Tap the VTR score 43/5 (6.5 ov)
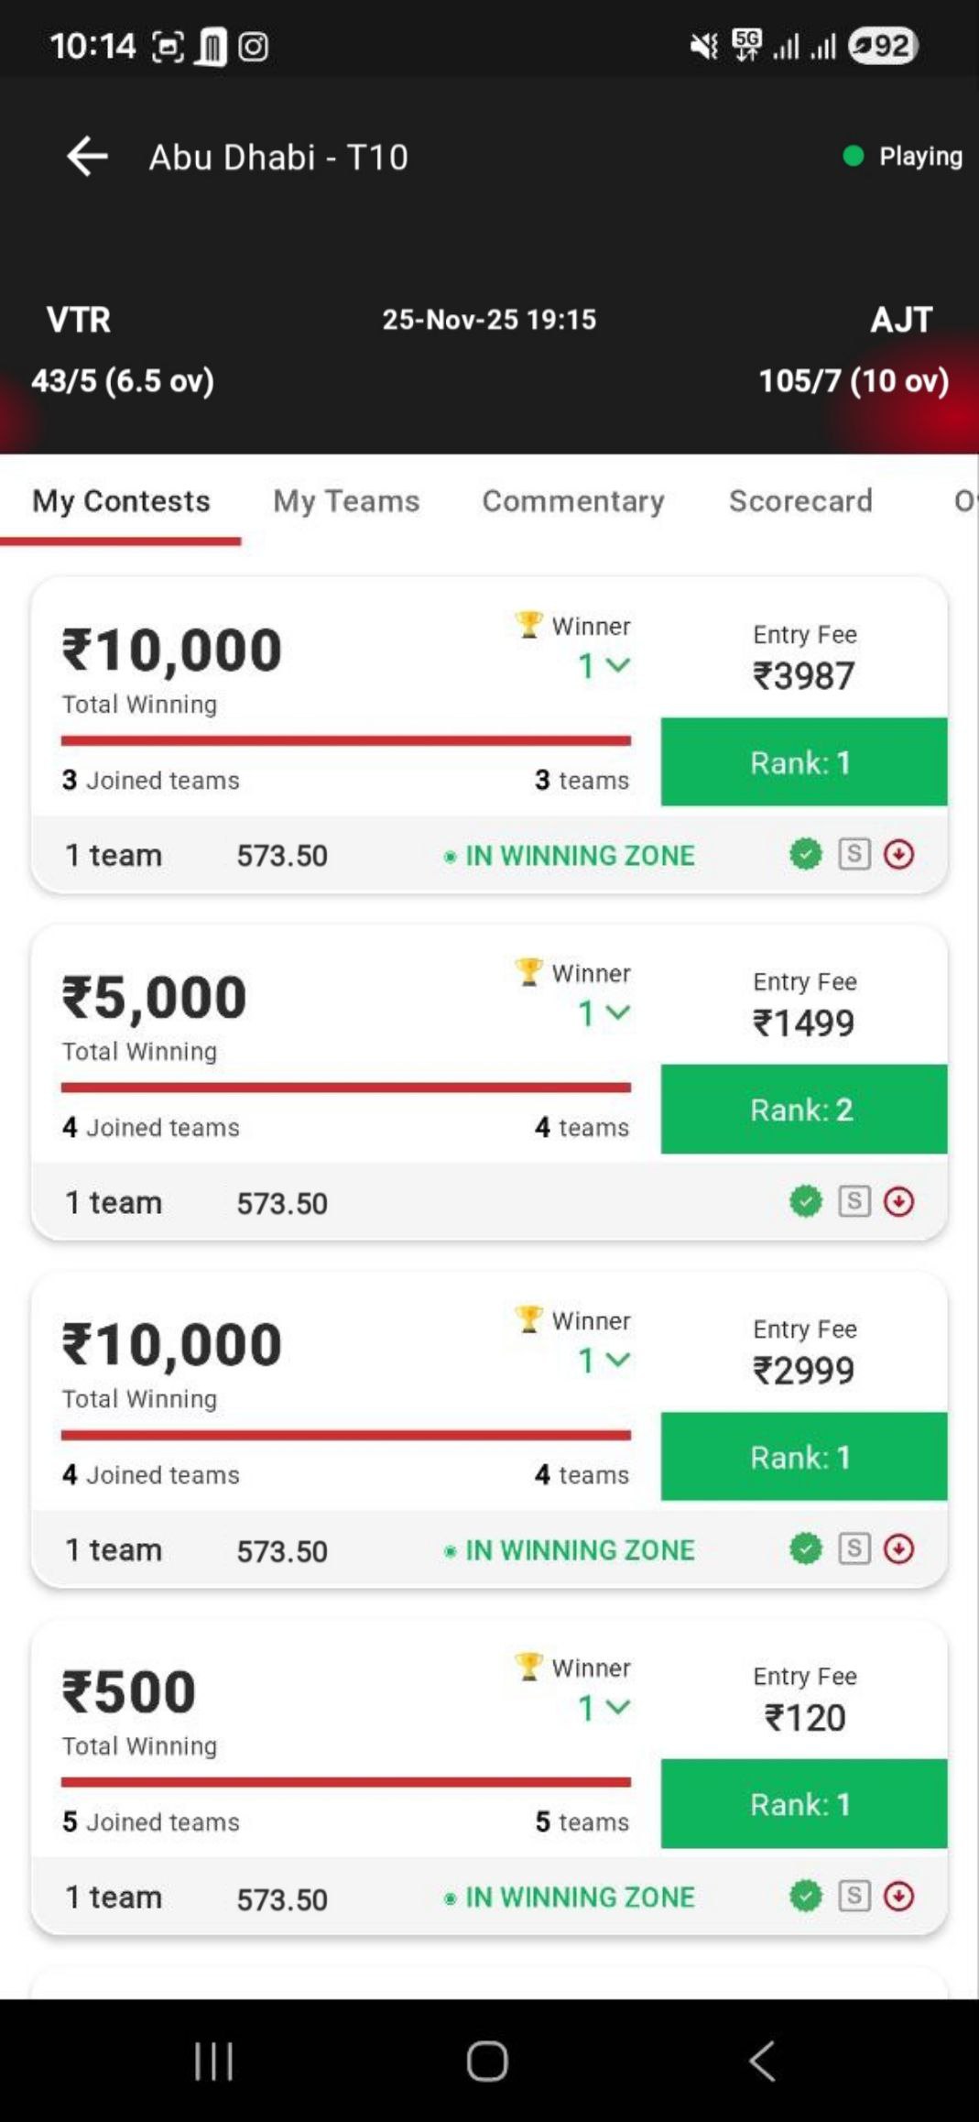The width and height of the screenshot is (979, 2122). [x=123, y=380]
